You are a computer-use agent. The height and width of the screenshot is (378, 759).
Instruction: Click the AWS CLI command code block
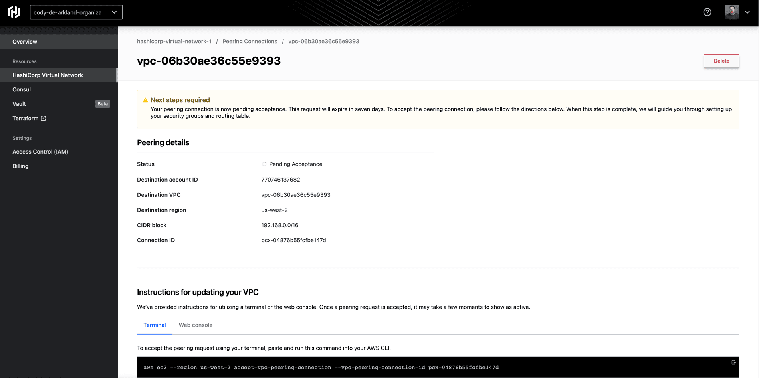[x=321, y=367]
